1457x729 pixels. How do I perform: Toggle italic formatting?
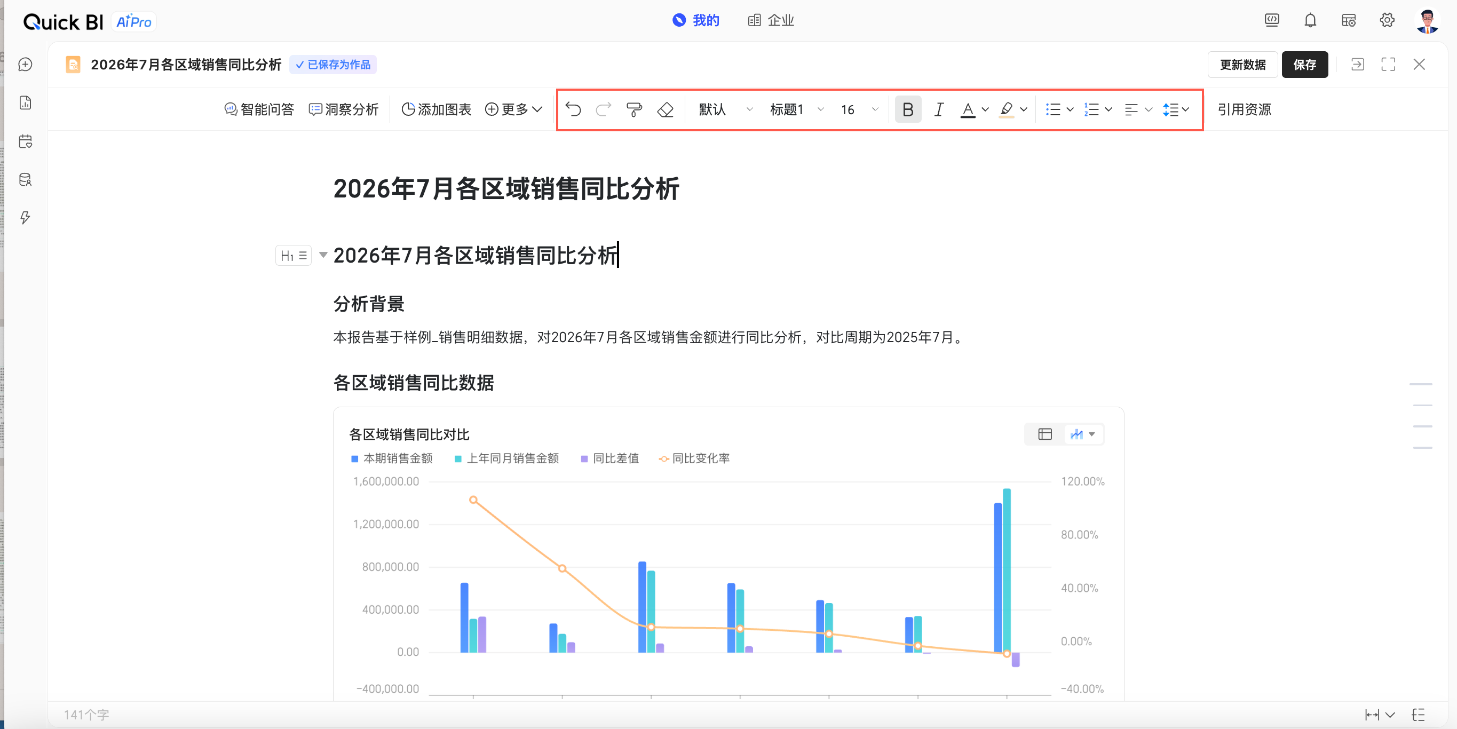939,109
